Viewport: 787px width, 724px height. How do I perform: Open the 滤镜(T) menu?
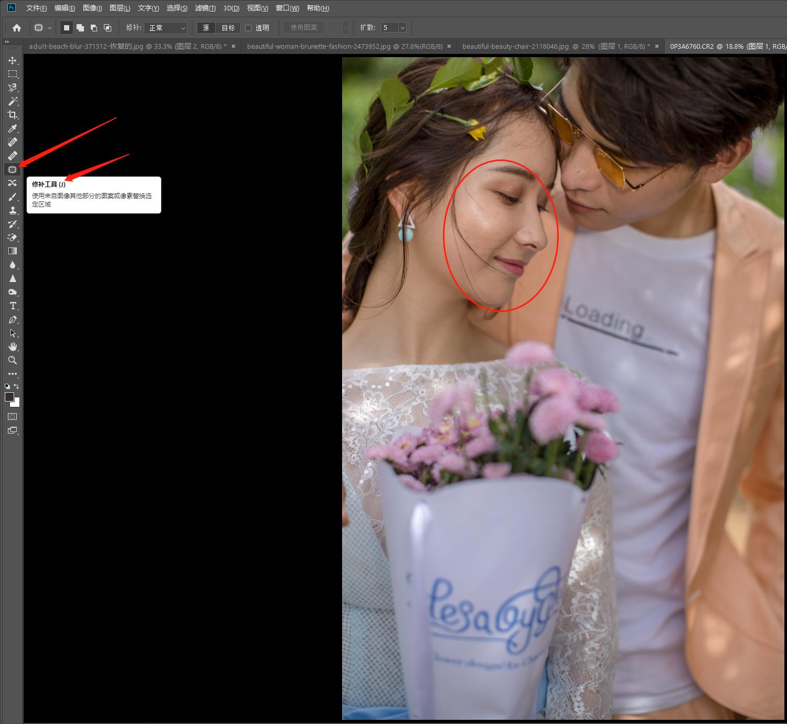point(205,8)
